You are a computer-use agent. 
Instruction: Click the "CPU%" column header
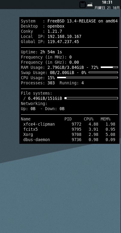(89, 119)
